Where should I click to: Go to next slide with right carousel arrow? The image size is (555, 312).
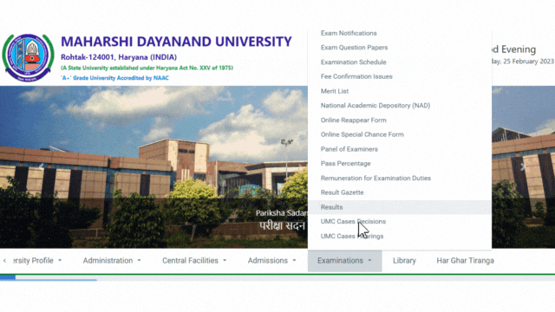click(523, 167)
